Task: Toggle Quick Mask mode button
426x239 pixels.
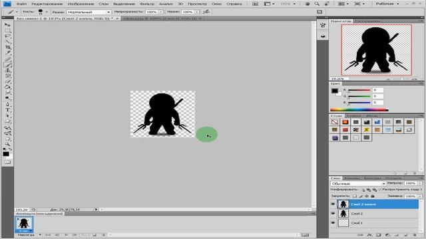Action: click(7, 162)
